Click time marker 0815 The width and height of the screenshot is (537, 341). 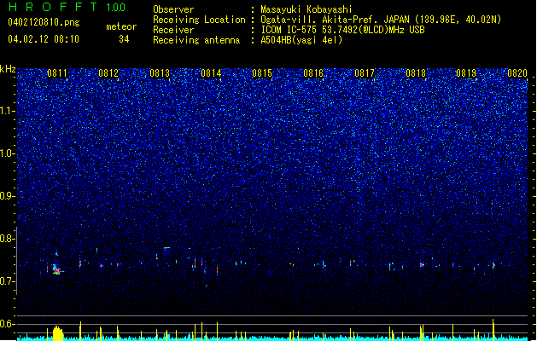tap(262, 73)
